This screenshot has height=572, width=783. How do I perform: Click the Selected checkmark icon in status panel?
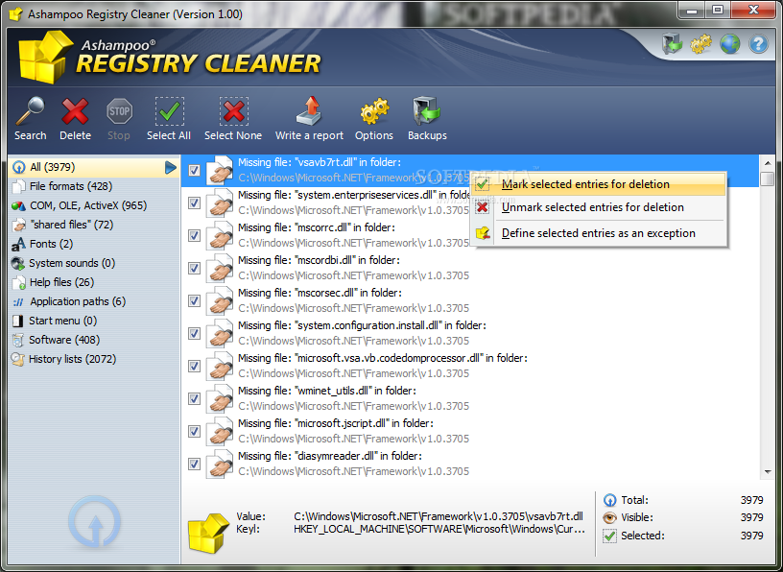[x=609, y=536]
